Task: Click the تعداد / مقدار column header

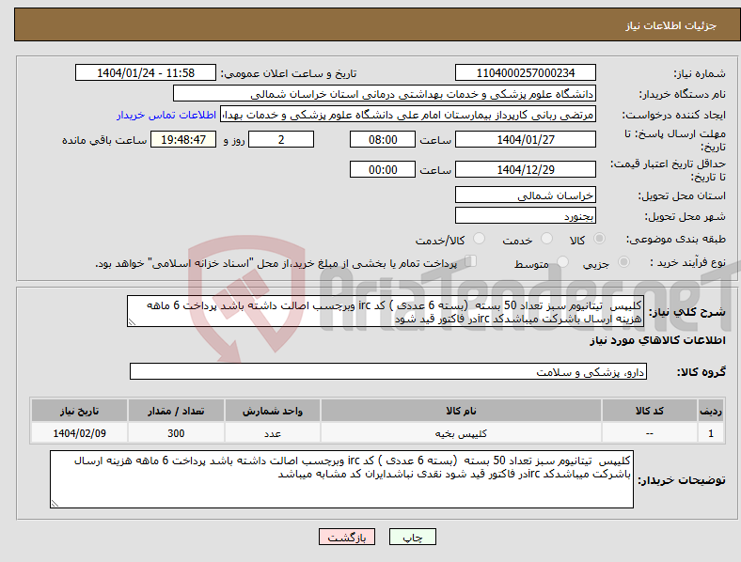Action: (176, 411)
